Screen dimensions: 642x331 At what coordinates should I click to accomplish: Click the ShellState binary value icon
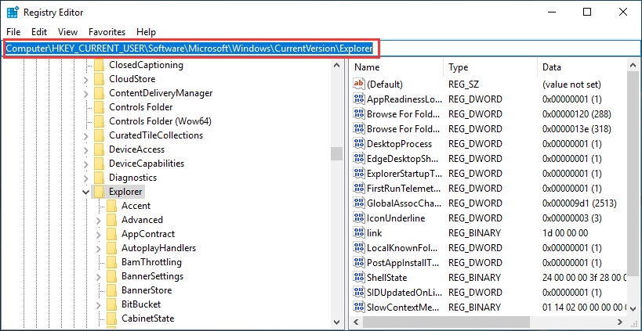coord(359,278)
